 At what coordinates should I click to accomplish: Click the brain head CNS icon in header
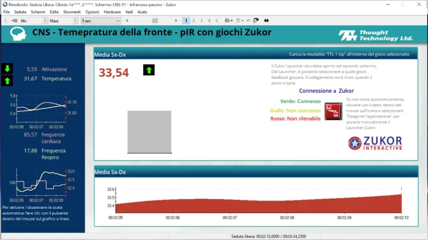[18, 34]
